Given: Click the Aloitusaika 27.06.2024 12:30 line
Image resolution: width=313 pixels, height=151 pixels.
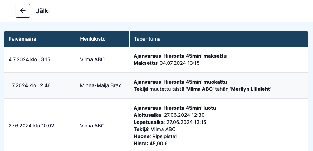Looking at the screenshot, I should coord(169,115).
